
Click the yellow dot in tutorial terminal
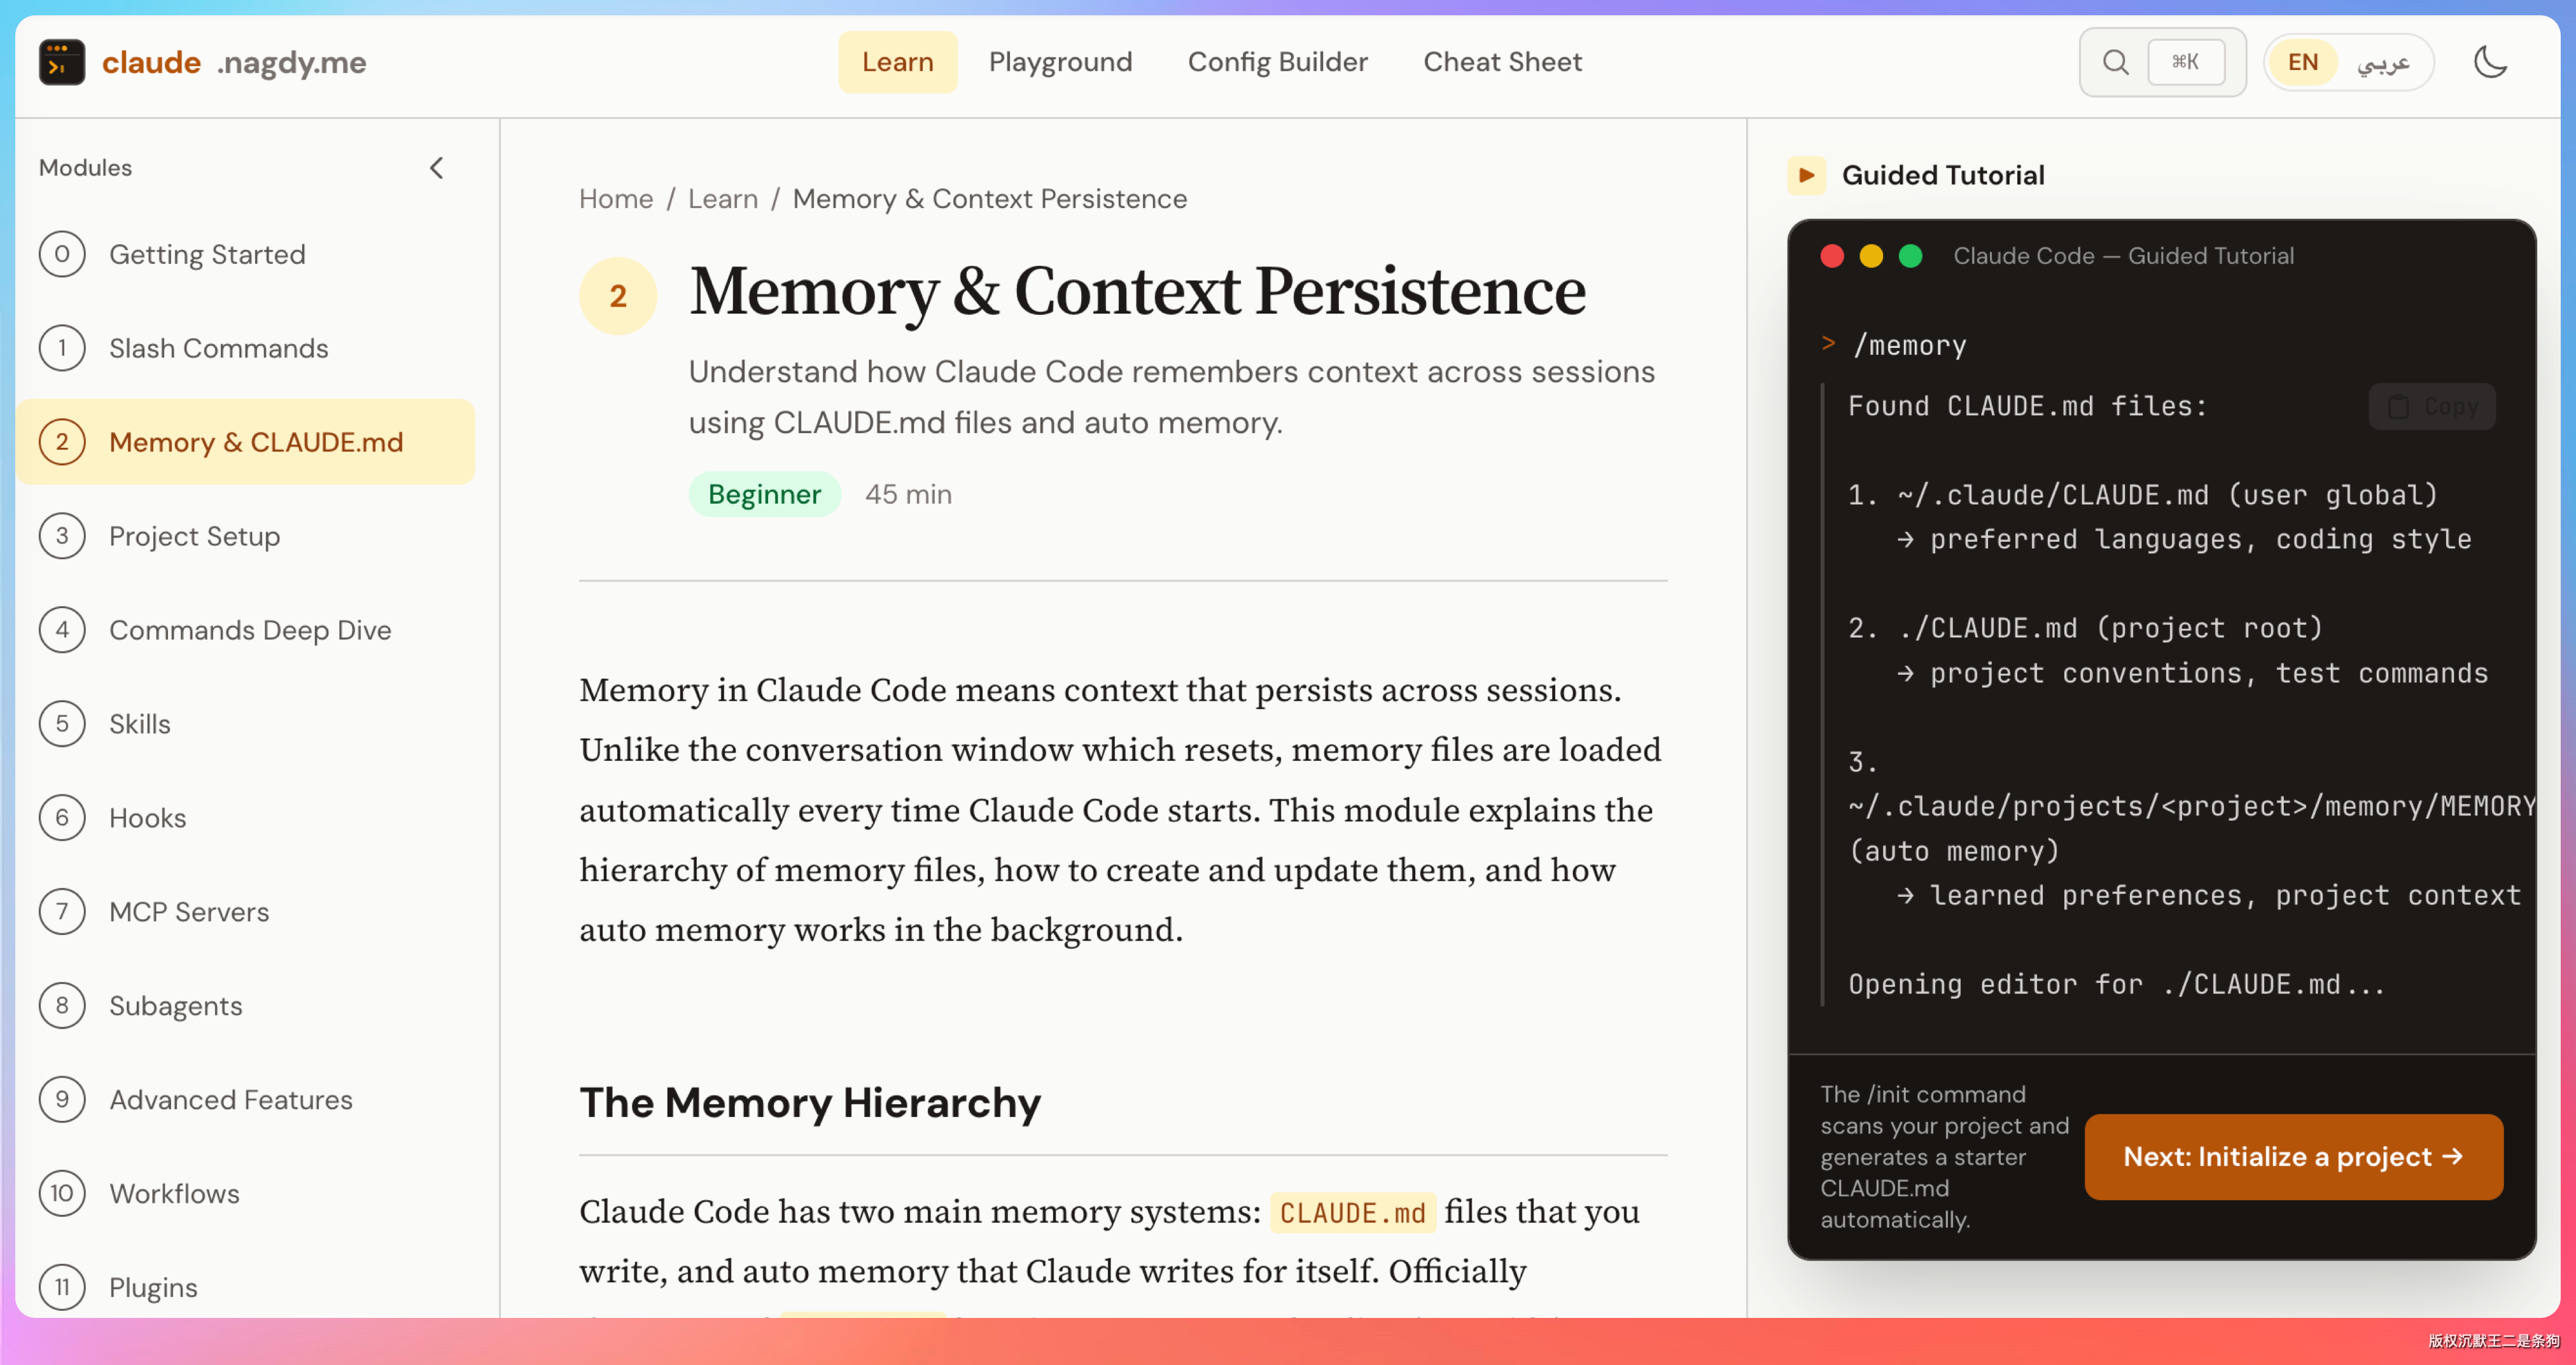[x=1871, y=257]
